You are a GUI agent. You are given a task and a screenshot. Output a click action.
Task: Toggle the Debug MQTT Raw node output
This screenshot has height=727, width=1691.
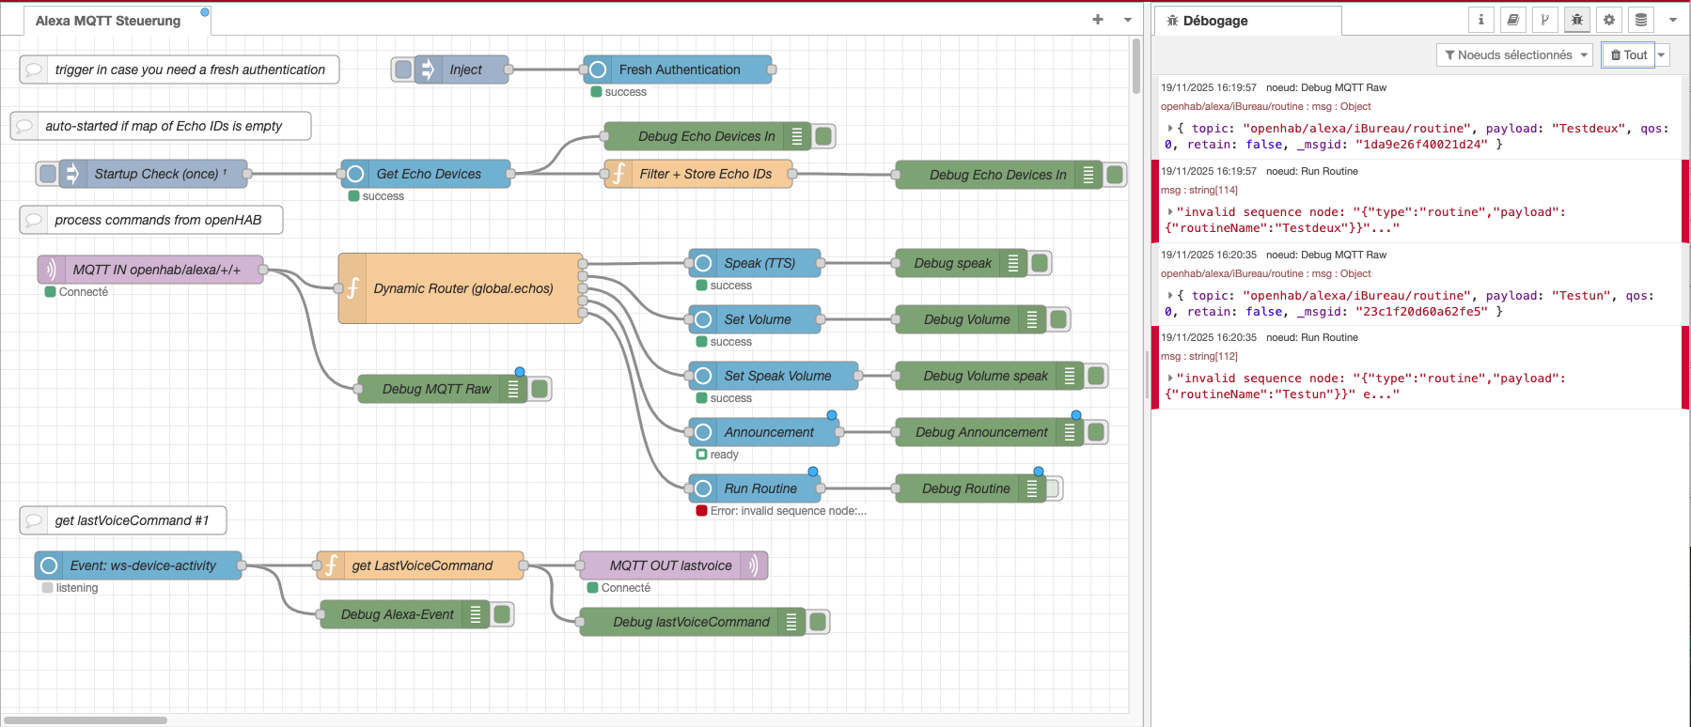(x=540, y=389)
